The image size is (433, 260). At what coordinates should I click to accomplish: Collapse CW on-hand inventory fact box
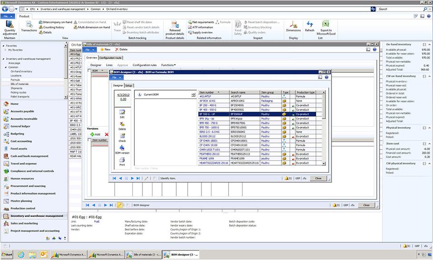point(429,76)
